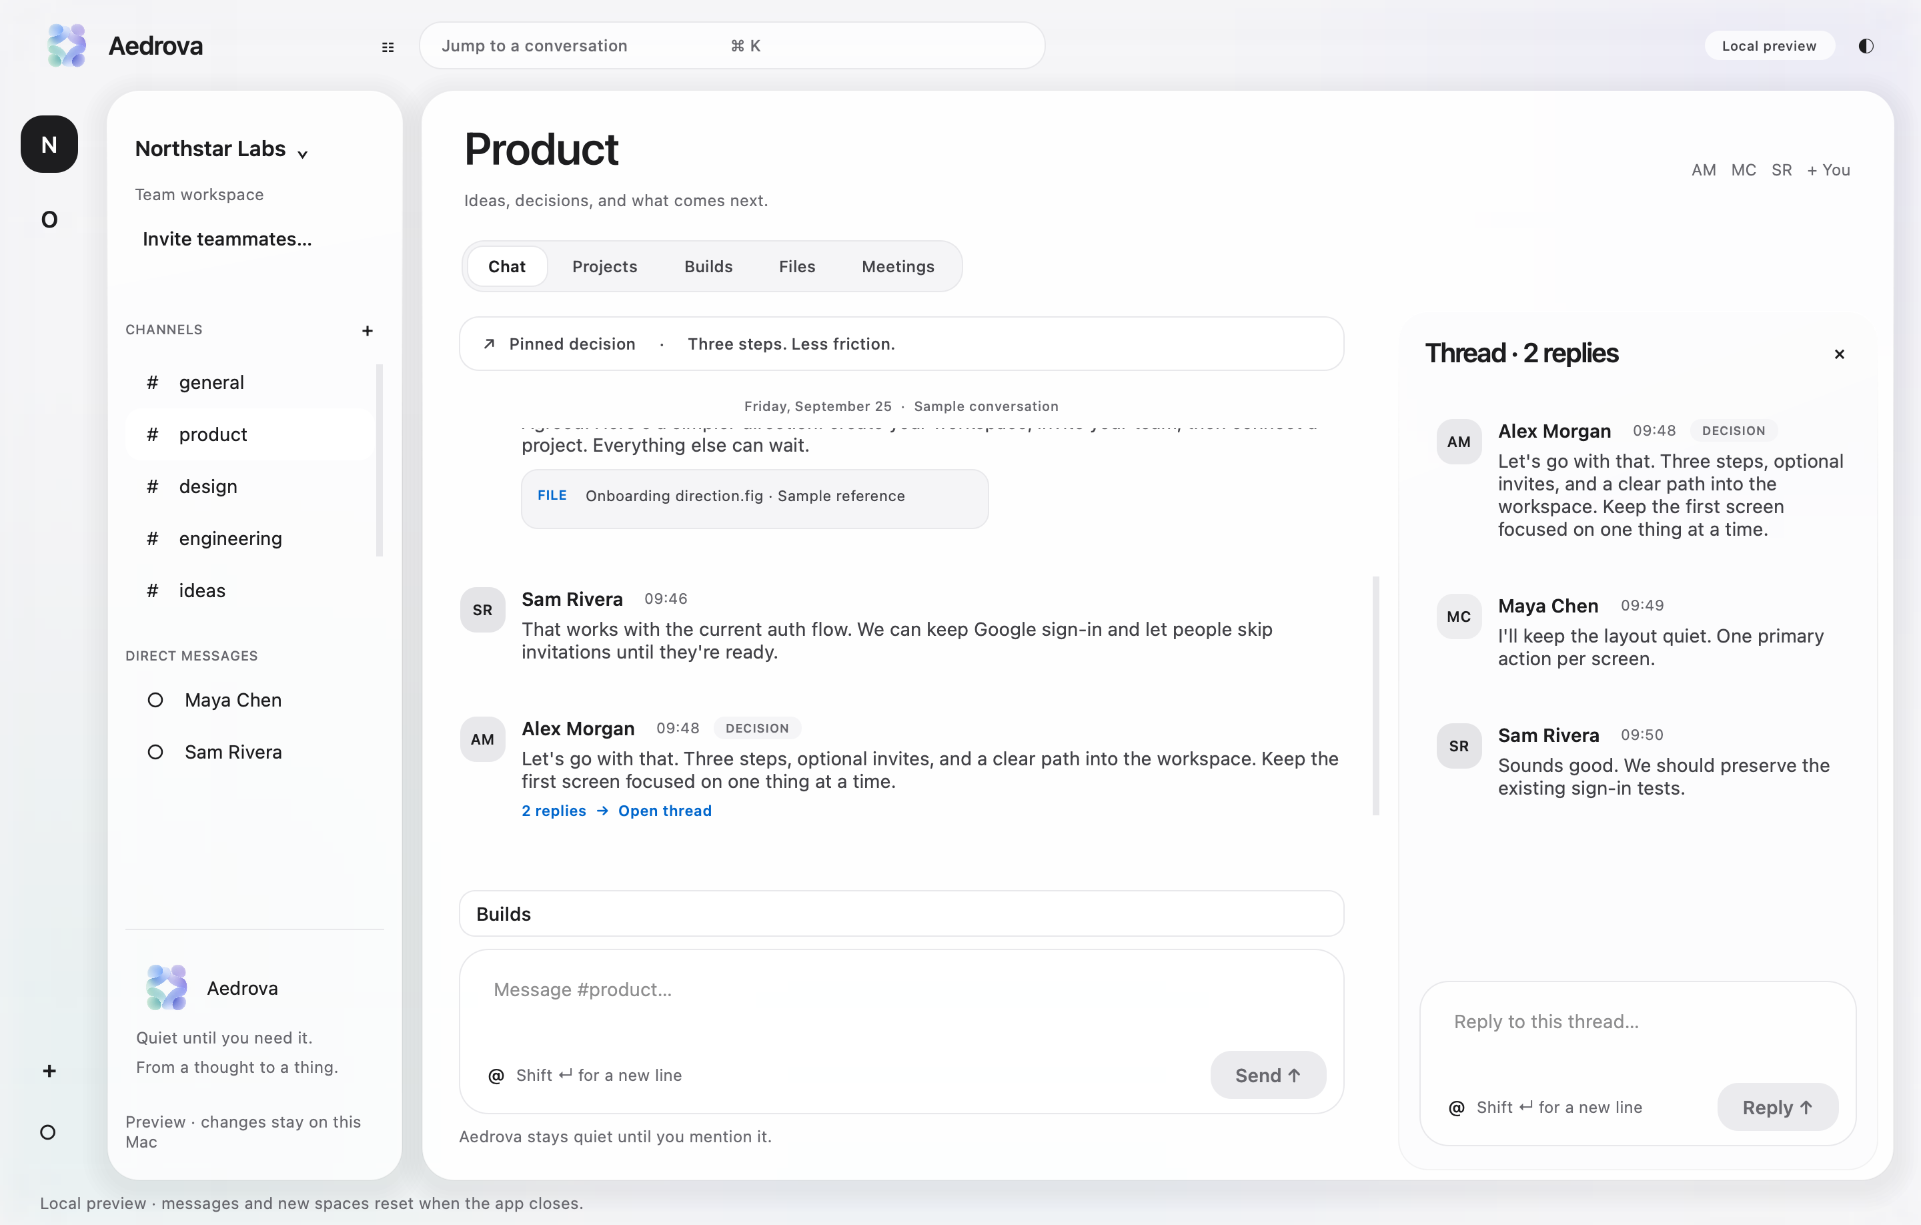
Task: Click the @ mention icon in the message composer
Action: click(x=496, y=1076)
